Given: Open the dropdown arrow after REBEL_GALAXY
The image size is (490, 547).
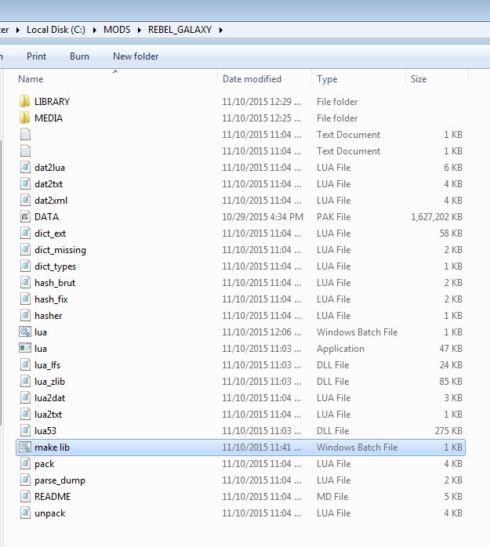Looking at the screenshot, I should (221, 30).
